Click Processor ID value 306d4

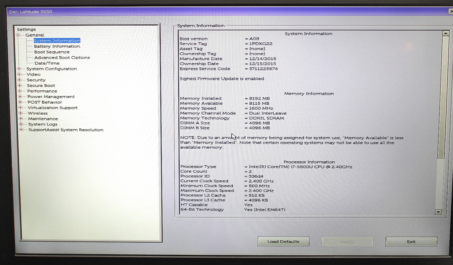[x=256, y=176]
